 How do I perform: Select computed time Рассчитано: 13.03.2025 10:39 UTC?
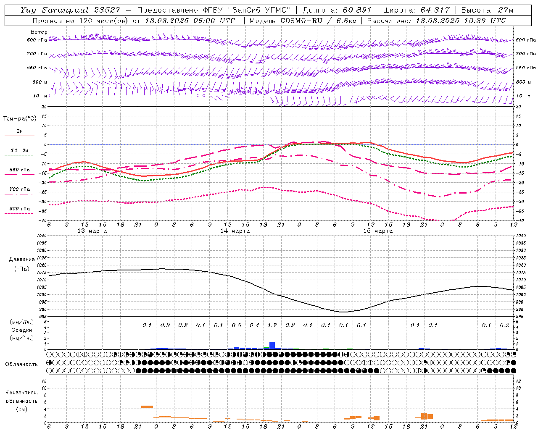tap(436, 21)
